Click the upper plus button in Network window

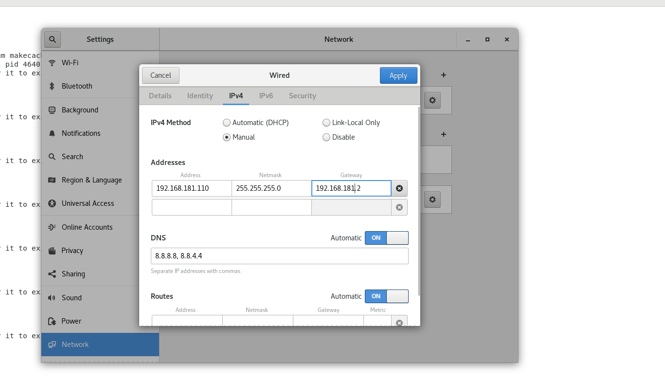(443, 75)
